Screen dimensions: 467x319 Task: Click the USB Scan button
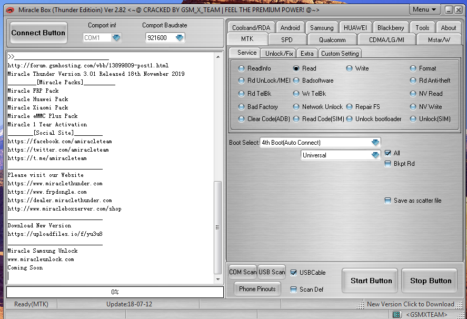(x=272, y=272)
